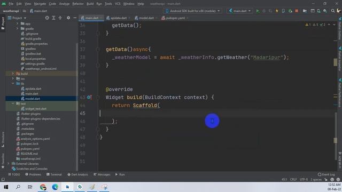Viewport: 342px width, 192px height.
Task: Go to the next highlighted error using the down arrow
Action: point(334,25)
